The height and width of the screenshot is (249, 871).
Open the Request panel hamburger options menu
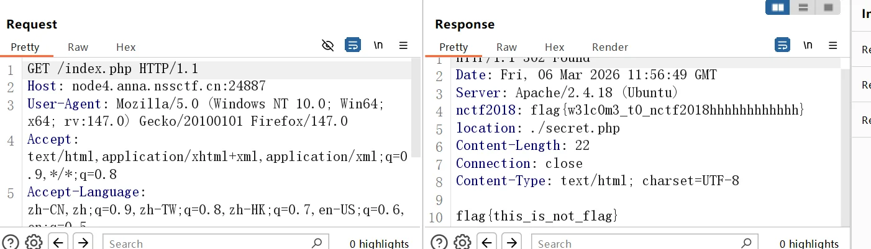(x=403, y=45)
